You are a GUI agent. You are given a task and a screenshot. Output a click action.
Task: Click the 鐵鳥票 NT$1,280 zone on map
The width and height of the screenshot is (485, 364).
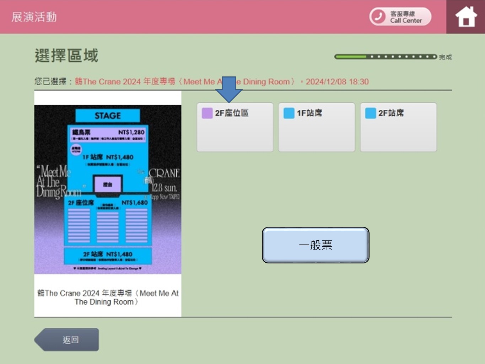108,134
